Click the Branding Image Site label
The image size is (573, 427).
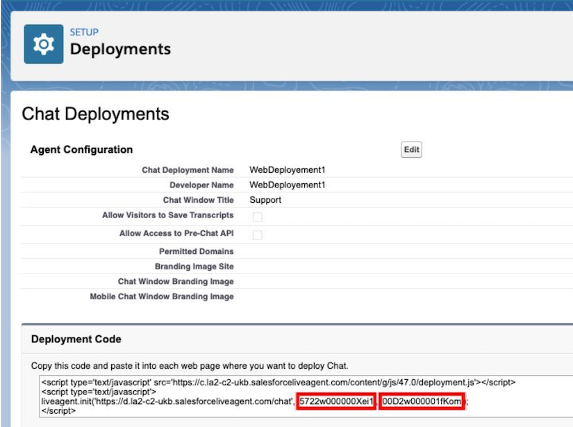(194, 267)
